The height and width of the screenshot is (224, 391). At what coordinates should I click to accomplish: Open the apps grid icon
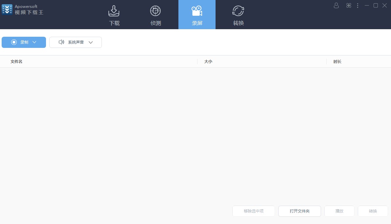[349, 6]
